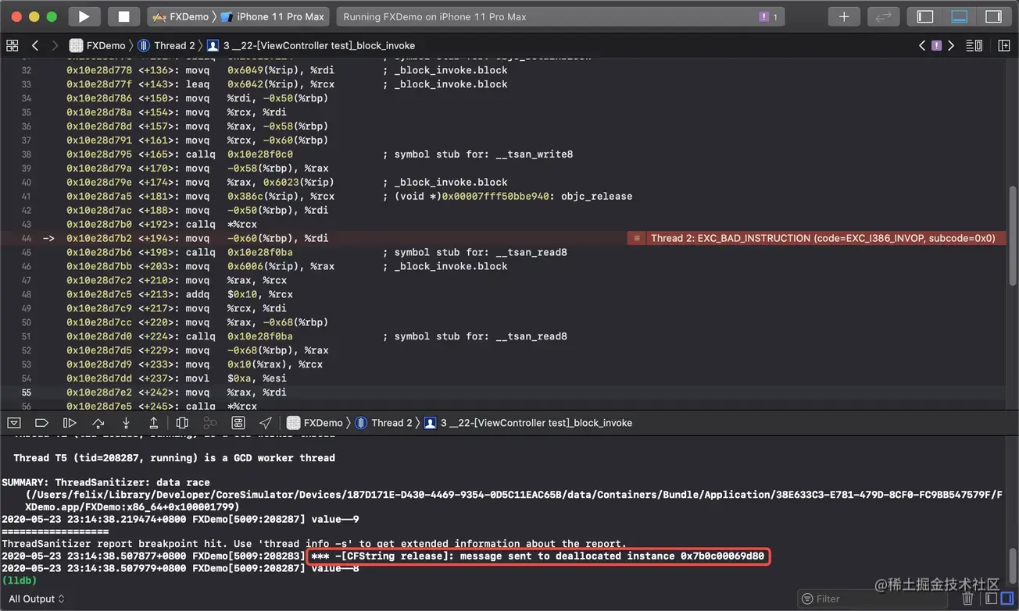Screen dimensions: 1019x611
Task: Click the line 44 number in gutter
Action: coord(27,238)
